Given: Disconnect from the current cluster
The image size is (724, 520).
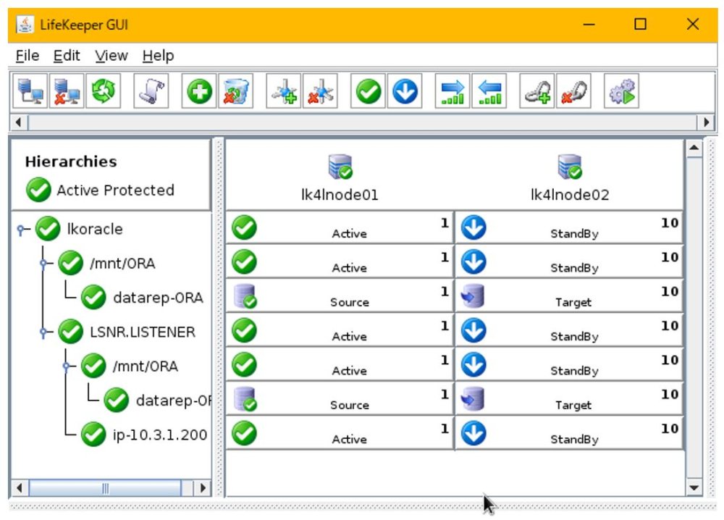Looking at the screenshot, I should [65, 91].
